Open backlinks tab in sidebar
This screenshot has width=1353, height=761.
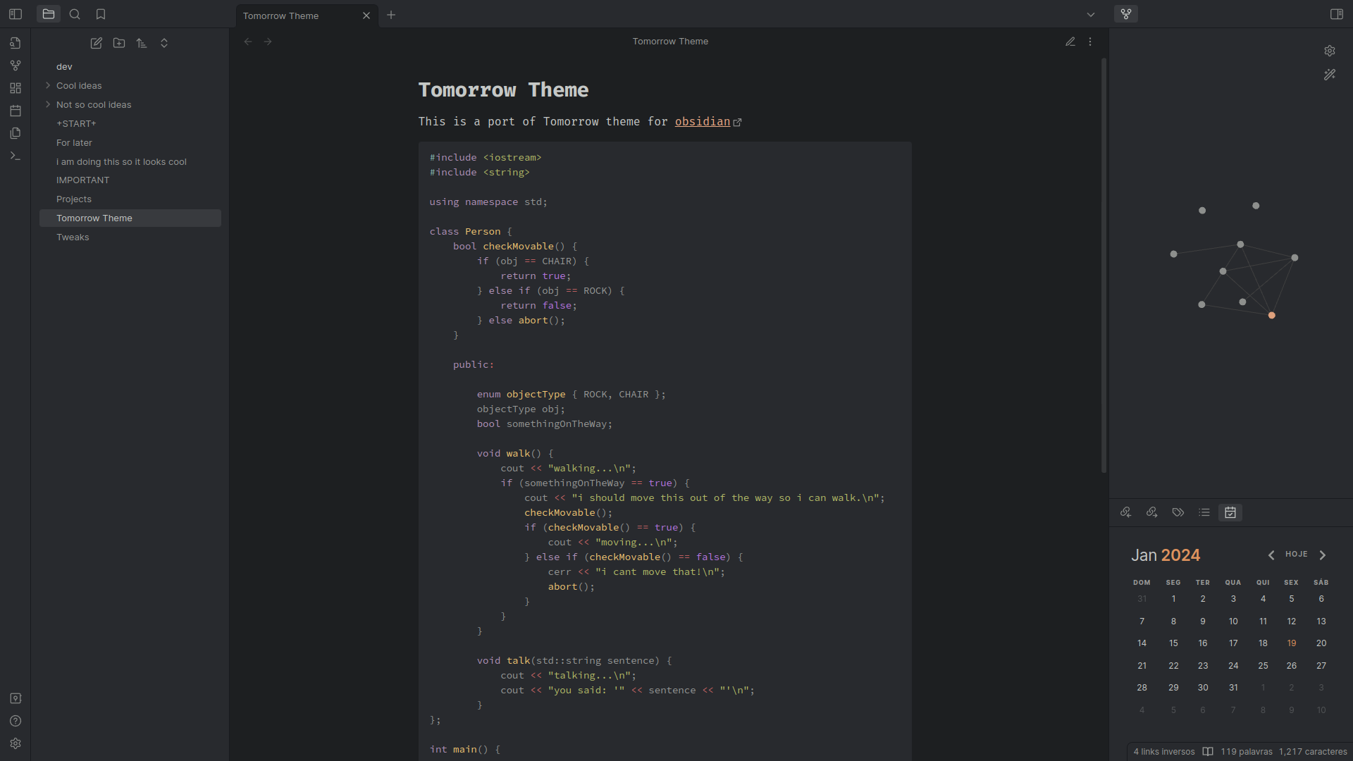click(1126, 512)
